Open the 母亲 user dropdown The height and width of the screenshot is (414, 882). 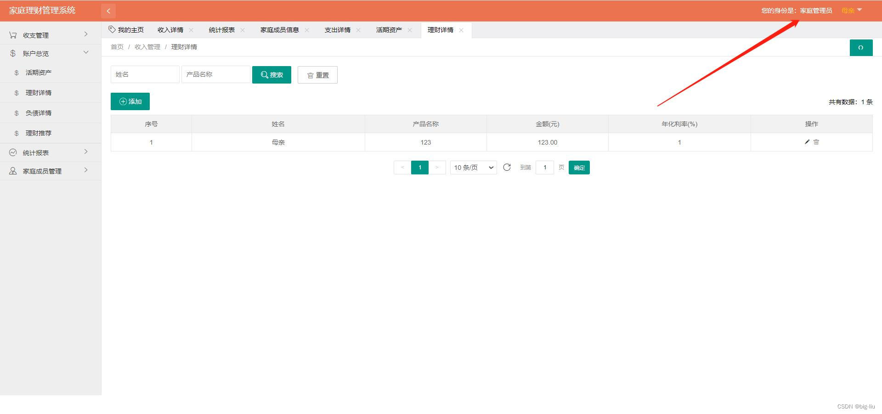click(x=852, y=10)
